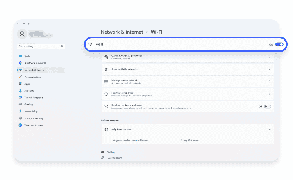293x180 pixels.
Task: Open Using random hardware addresses link
Action: tap(130, 140)
